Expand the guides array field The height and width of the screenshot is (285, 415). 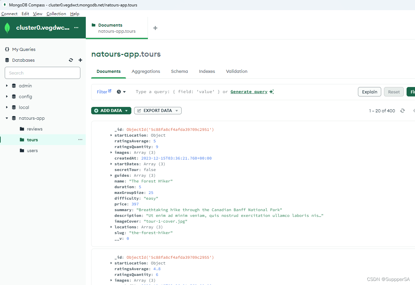tap(111, 175)
